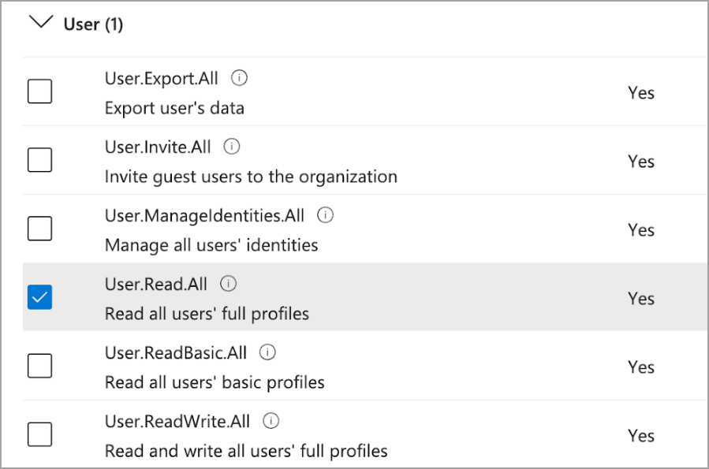The height and width of the screenshot is (469, 709).
Task: Click the User (1) section header
Action: point(93,24)
